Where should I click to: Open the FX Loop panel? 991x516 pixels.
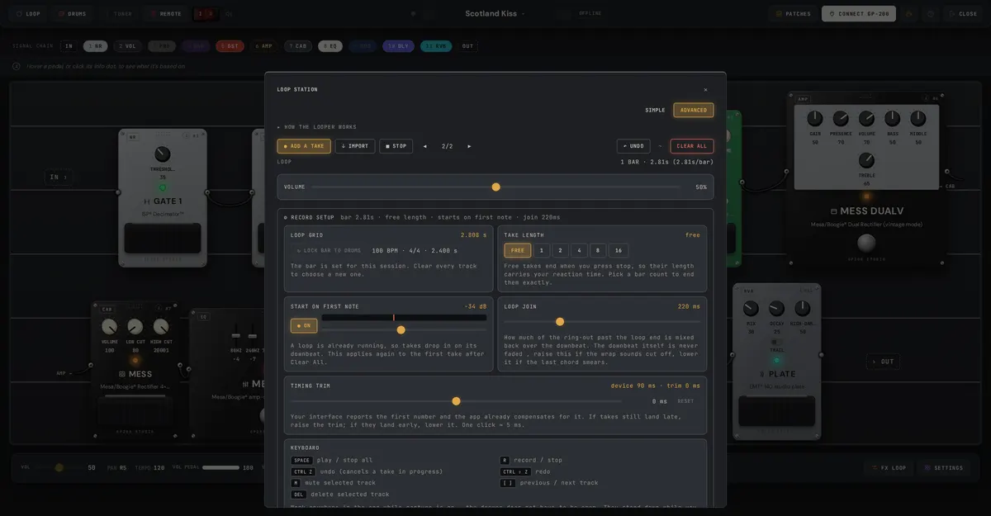pyautogui.click(x=889, y=467)
